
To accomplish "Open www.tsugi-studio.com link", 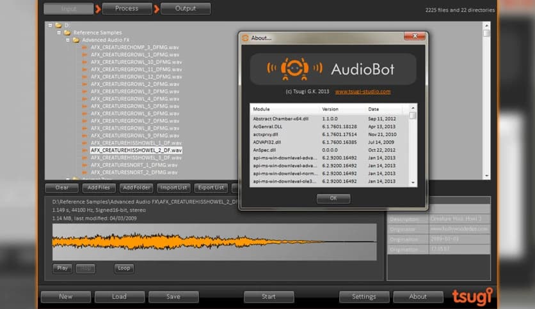I will pos(363,91).
